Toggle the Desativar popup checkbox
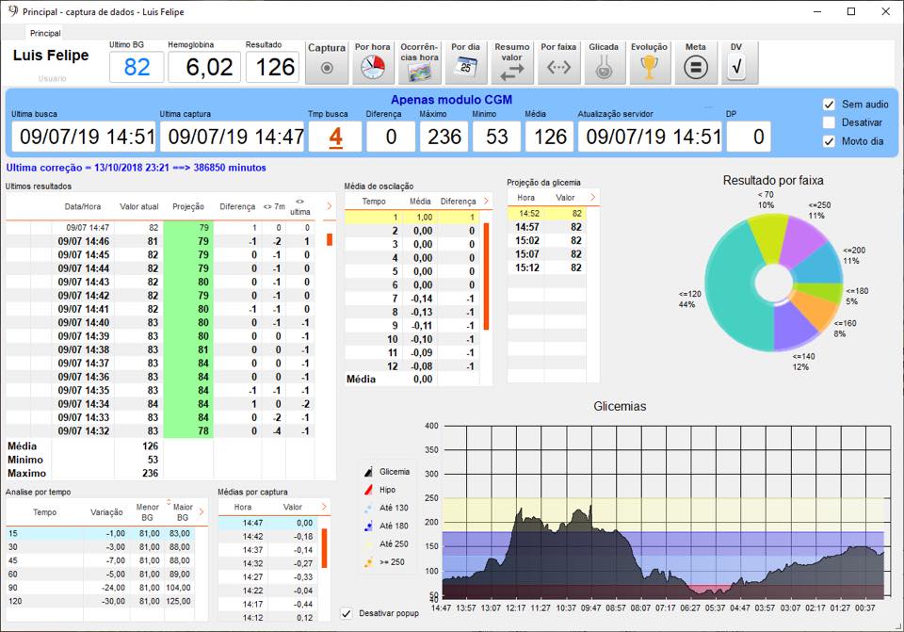This screenshot has width=904, height=632. click(x=347, y=613)
